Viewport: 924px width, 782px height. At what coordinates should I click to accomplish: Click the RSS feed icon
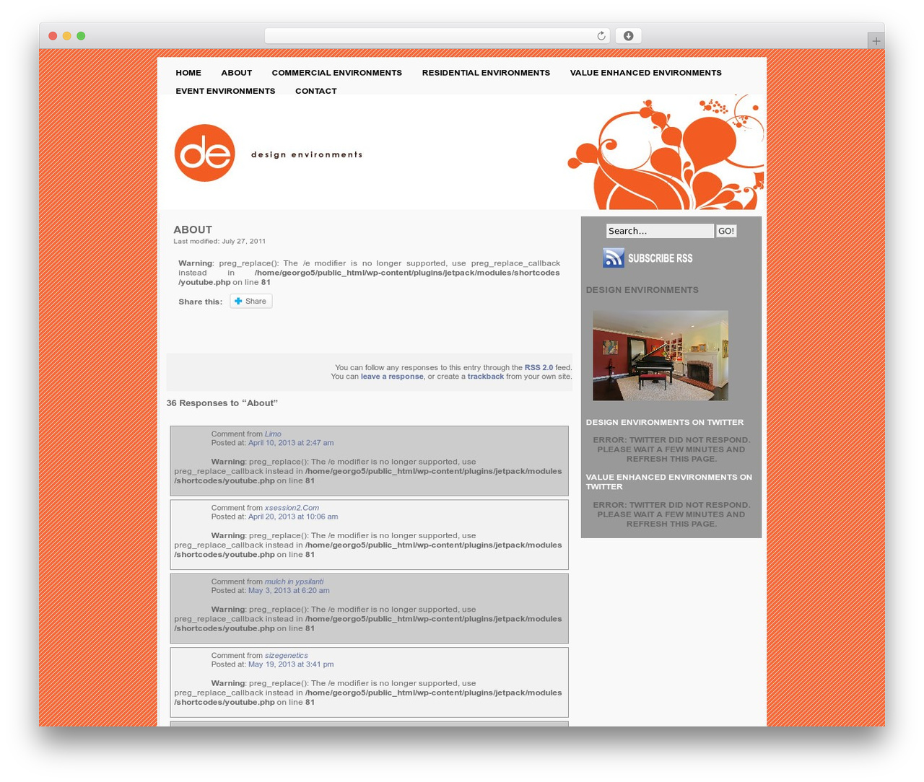614,258
